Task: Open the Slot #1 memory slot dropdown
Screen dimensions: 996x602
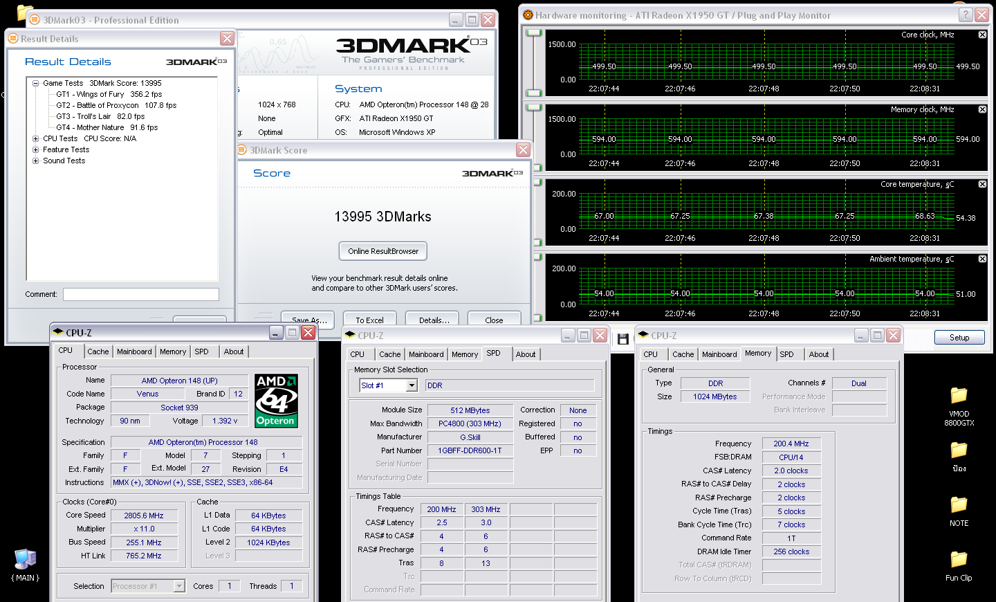Action: click(x=412, y=385)
